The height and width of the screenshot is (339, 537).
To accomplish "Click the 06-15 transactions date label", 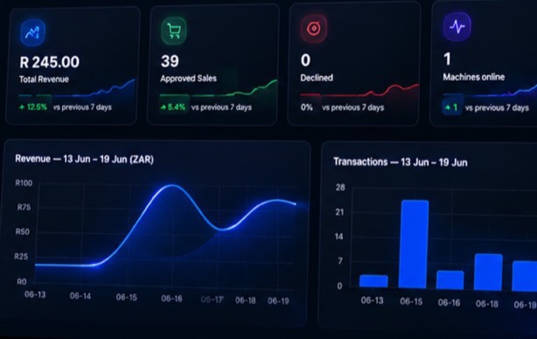I will [411, 302].
